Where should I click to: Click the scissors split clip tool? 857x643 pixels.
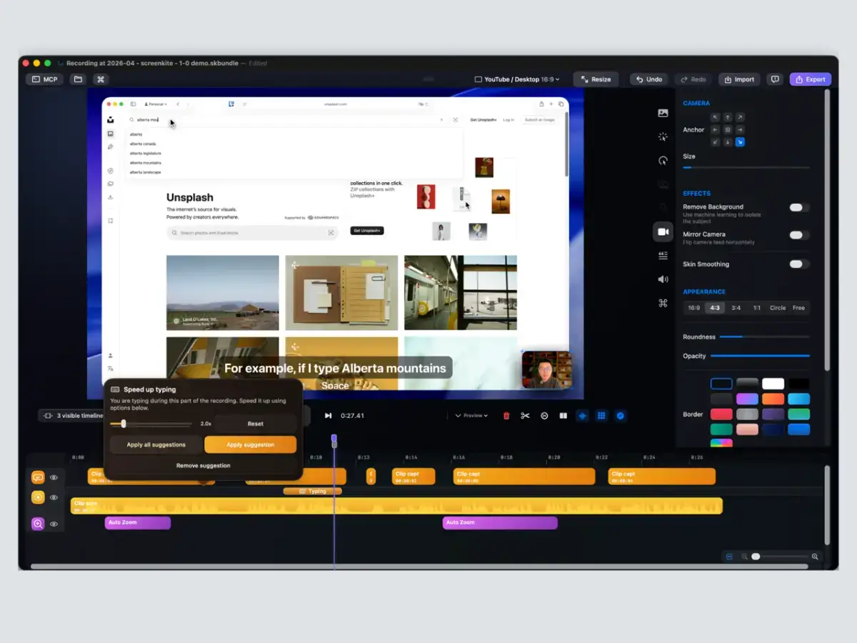[x=526, y=416]
